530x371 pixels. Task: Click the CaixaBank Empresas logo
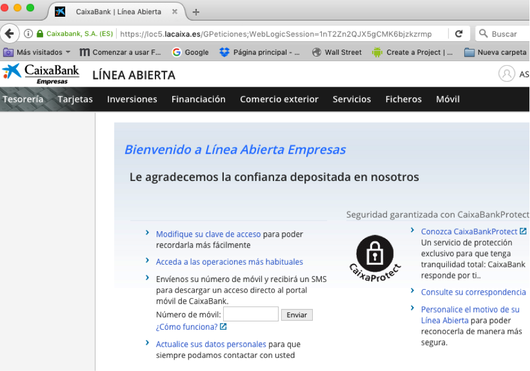(41, 74)
